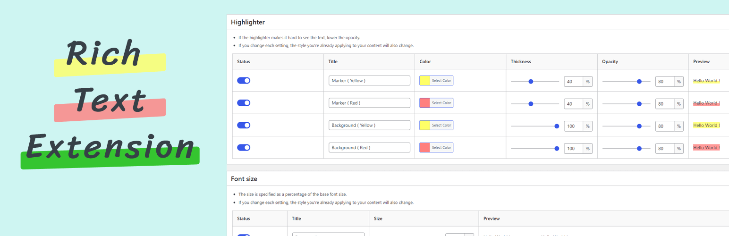The image size is (729, 236).
Task: Edit the Background ( Yellow ) title field
Action: tap(369, 125)
